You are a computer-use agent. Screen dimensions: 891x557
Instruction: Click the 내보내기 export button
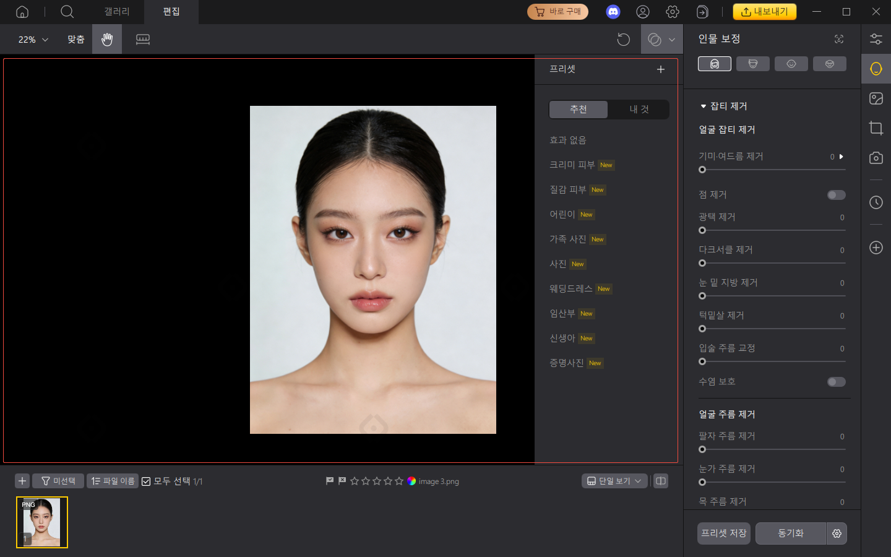click(x=765, y=11)
